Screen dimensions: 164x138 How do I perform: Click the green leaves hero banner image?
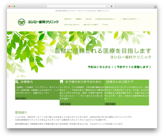coord(82,54)
